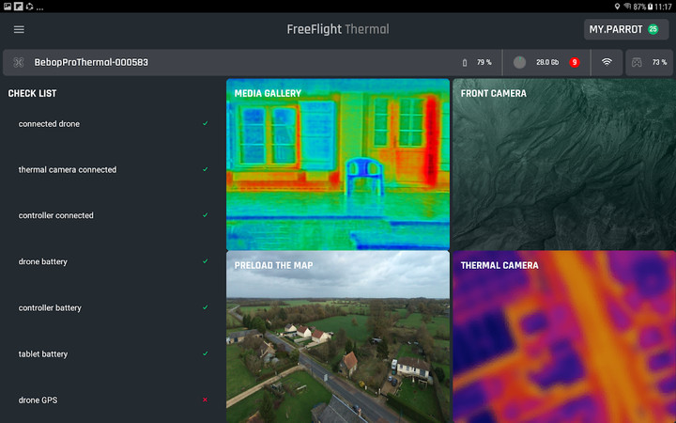The height and width of the screenshot is (423, 676).
Task: Select the 'drone battery' checklist item
Action: 113,261
